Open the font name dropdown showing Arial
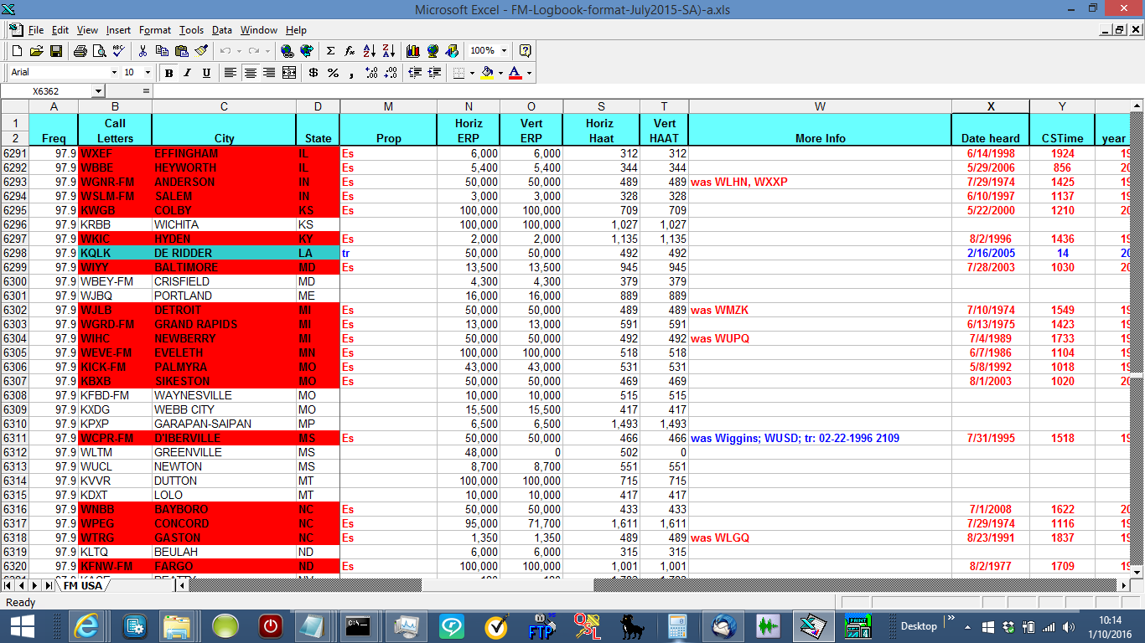The image size is (1145, 643). (114, 73)
